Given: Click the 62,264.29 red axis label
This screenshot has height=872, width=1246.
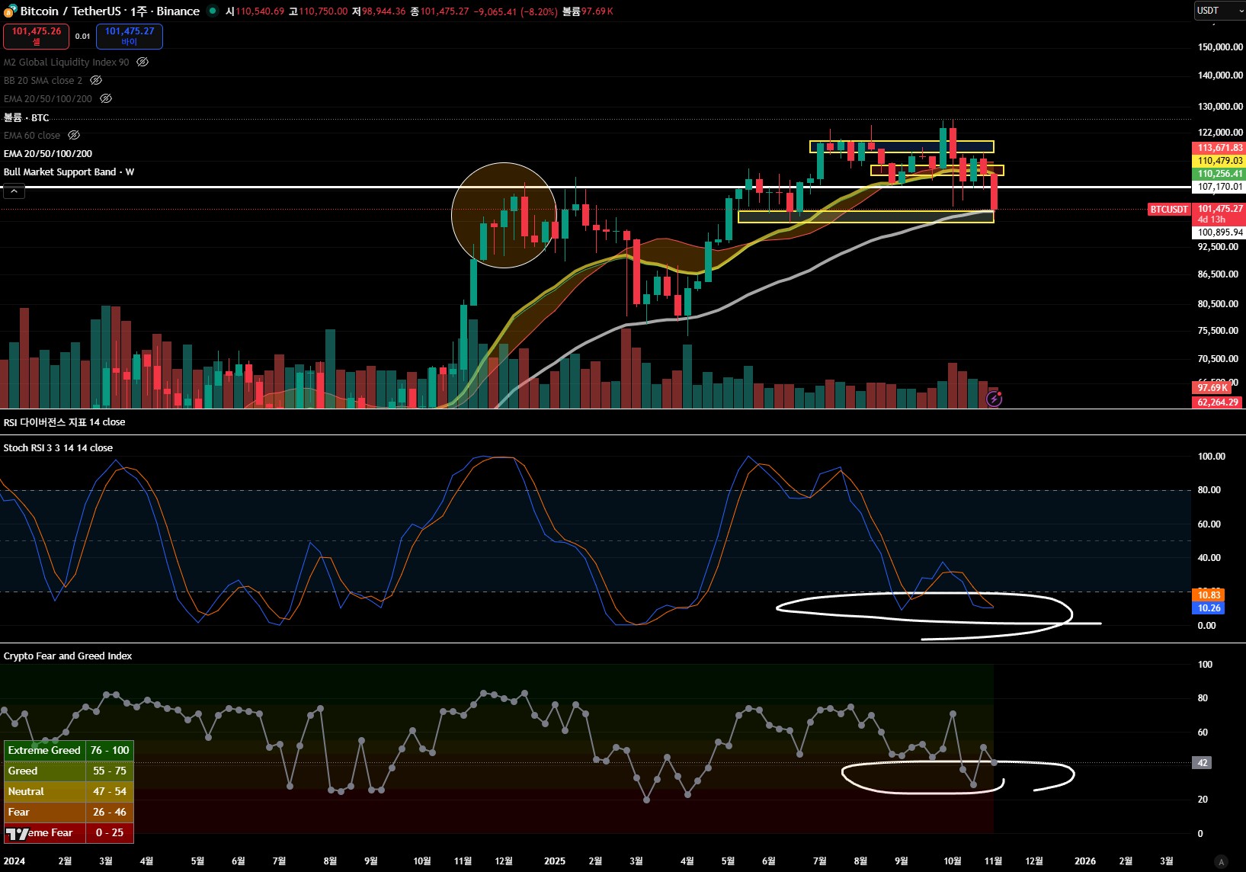Looking at the screenshot, I should 1218,402.
